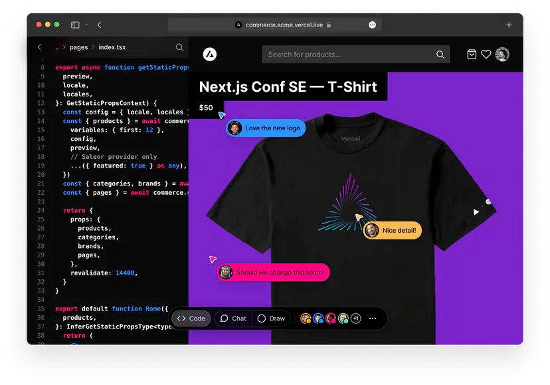Click the comment saying Love the new logo

[x=266, y=128]
